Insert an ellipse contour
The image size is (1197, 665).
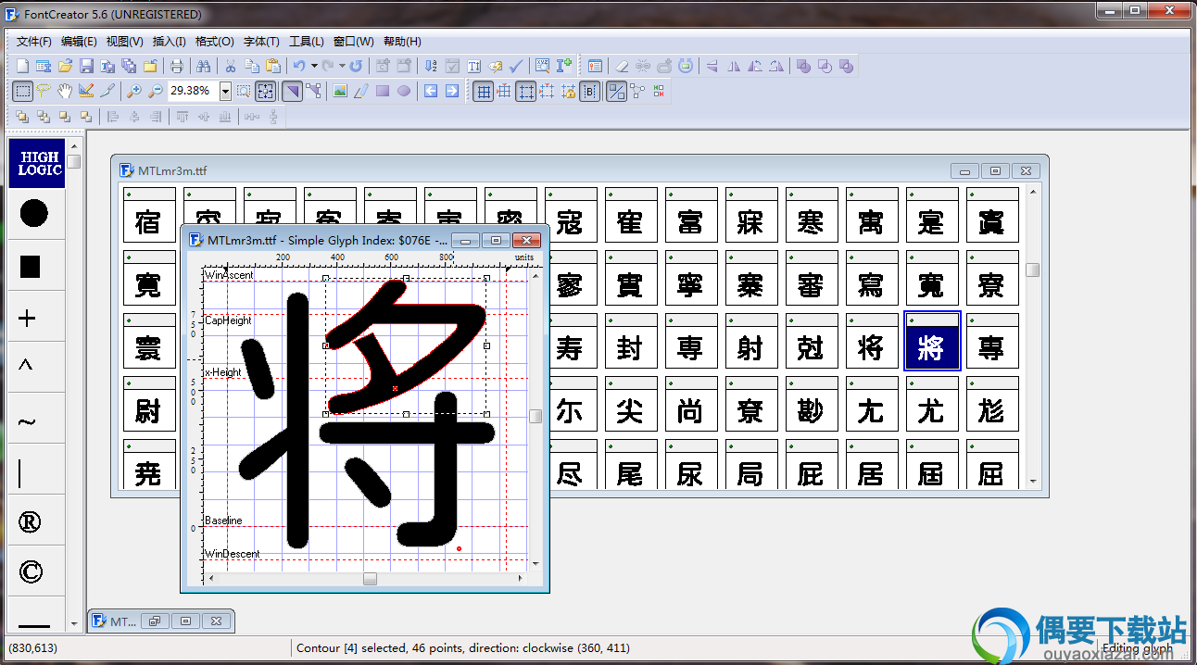404,91
